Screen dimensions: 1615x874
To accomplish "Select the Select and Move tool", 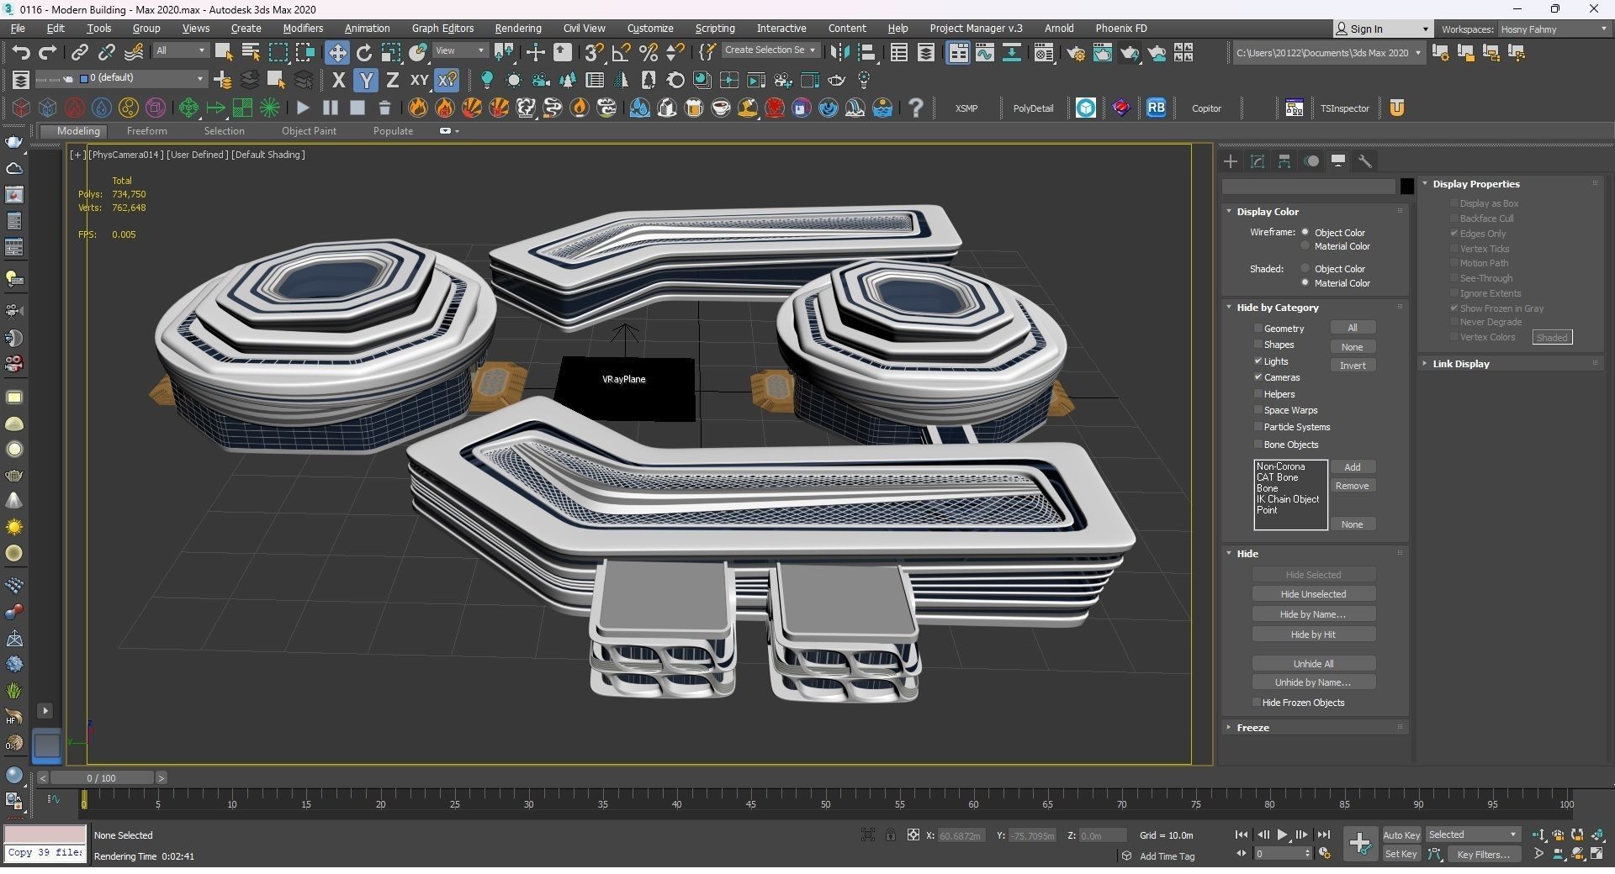I will click(336, 52).
